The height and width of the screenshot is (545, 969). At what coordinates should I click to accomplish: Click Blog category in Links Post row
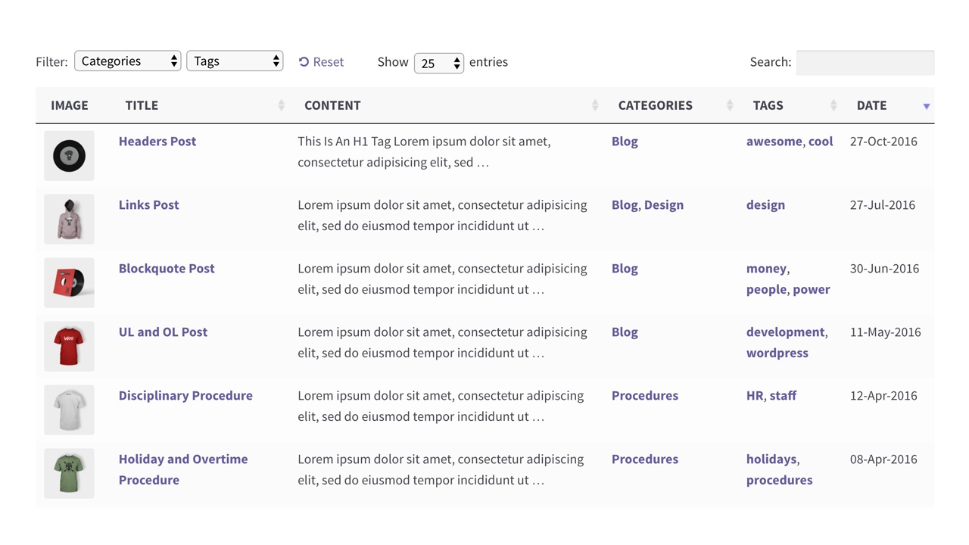coord(625,205)
